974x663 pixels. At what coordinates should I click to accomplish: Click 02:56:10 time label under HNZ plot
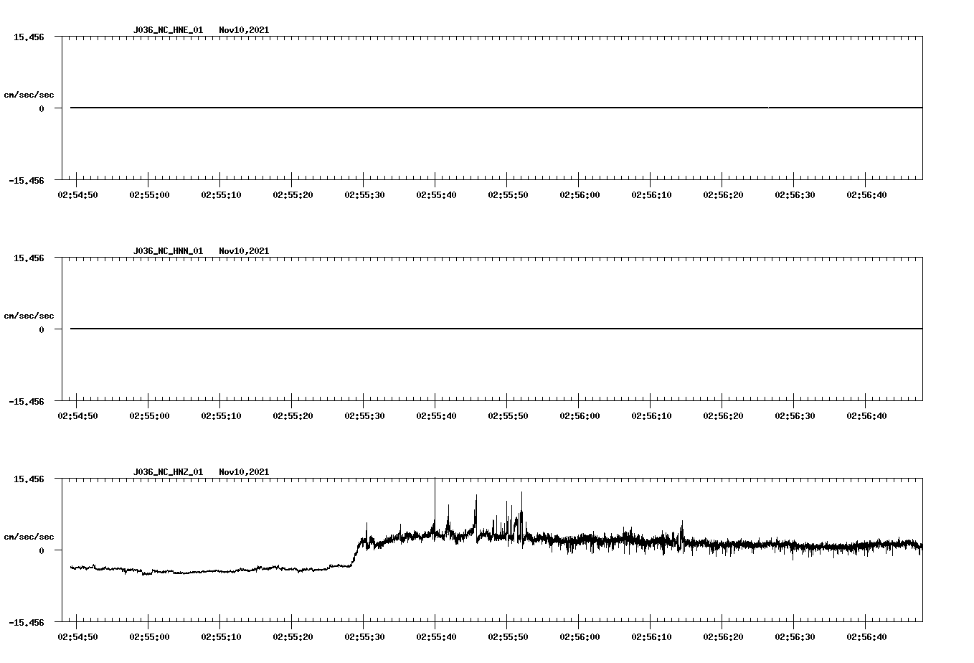click(651, 637)
